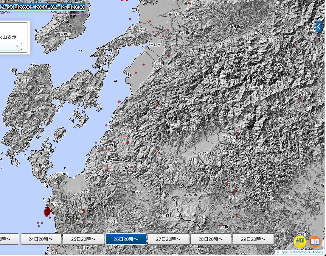Click the 西都市 map label
The height and width of the screenshot is (256, 326).
coord(293,163)
